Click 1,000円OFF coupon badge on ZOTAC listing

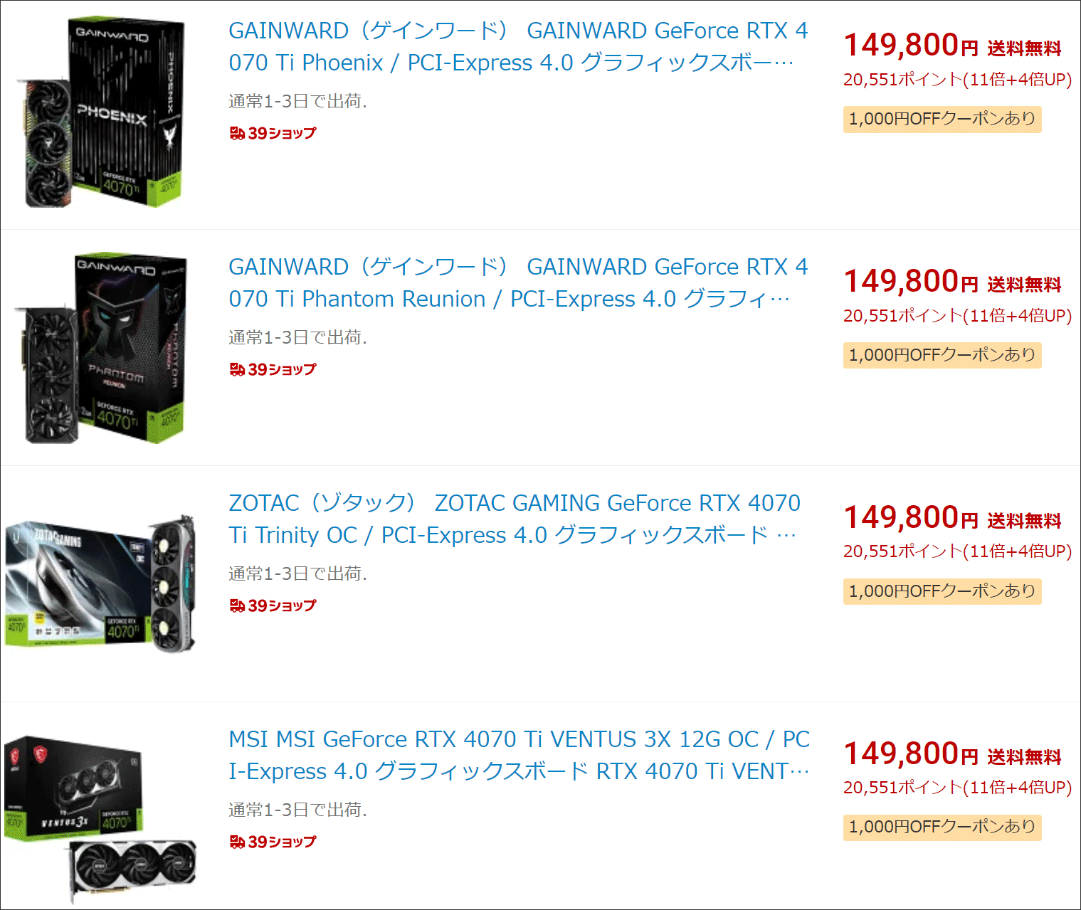coord(942,591)
